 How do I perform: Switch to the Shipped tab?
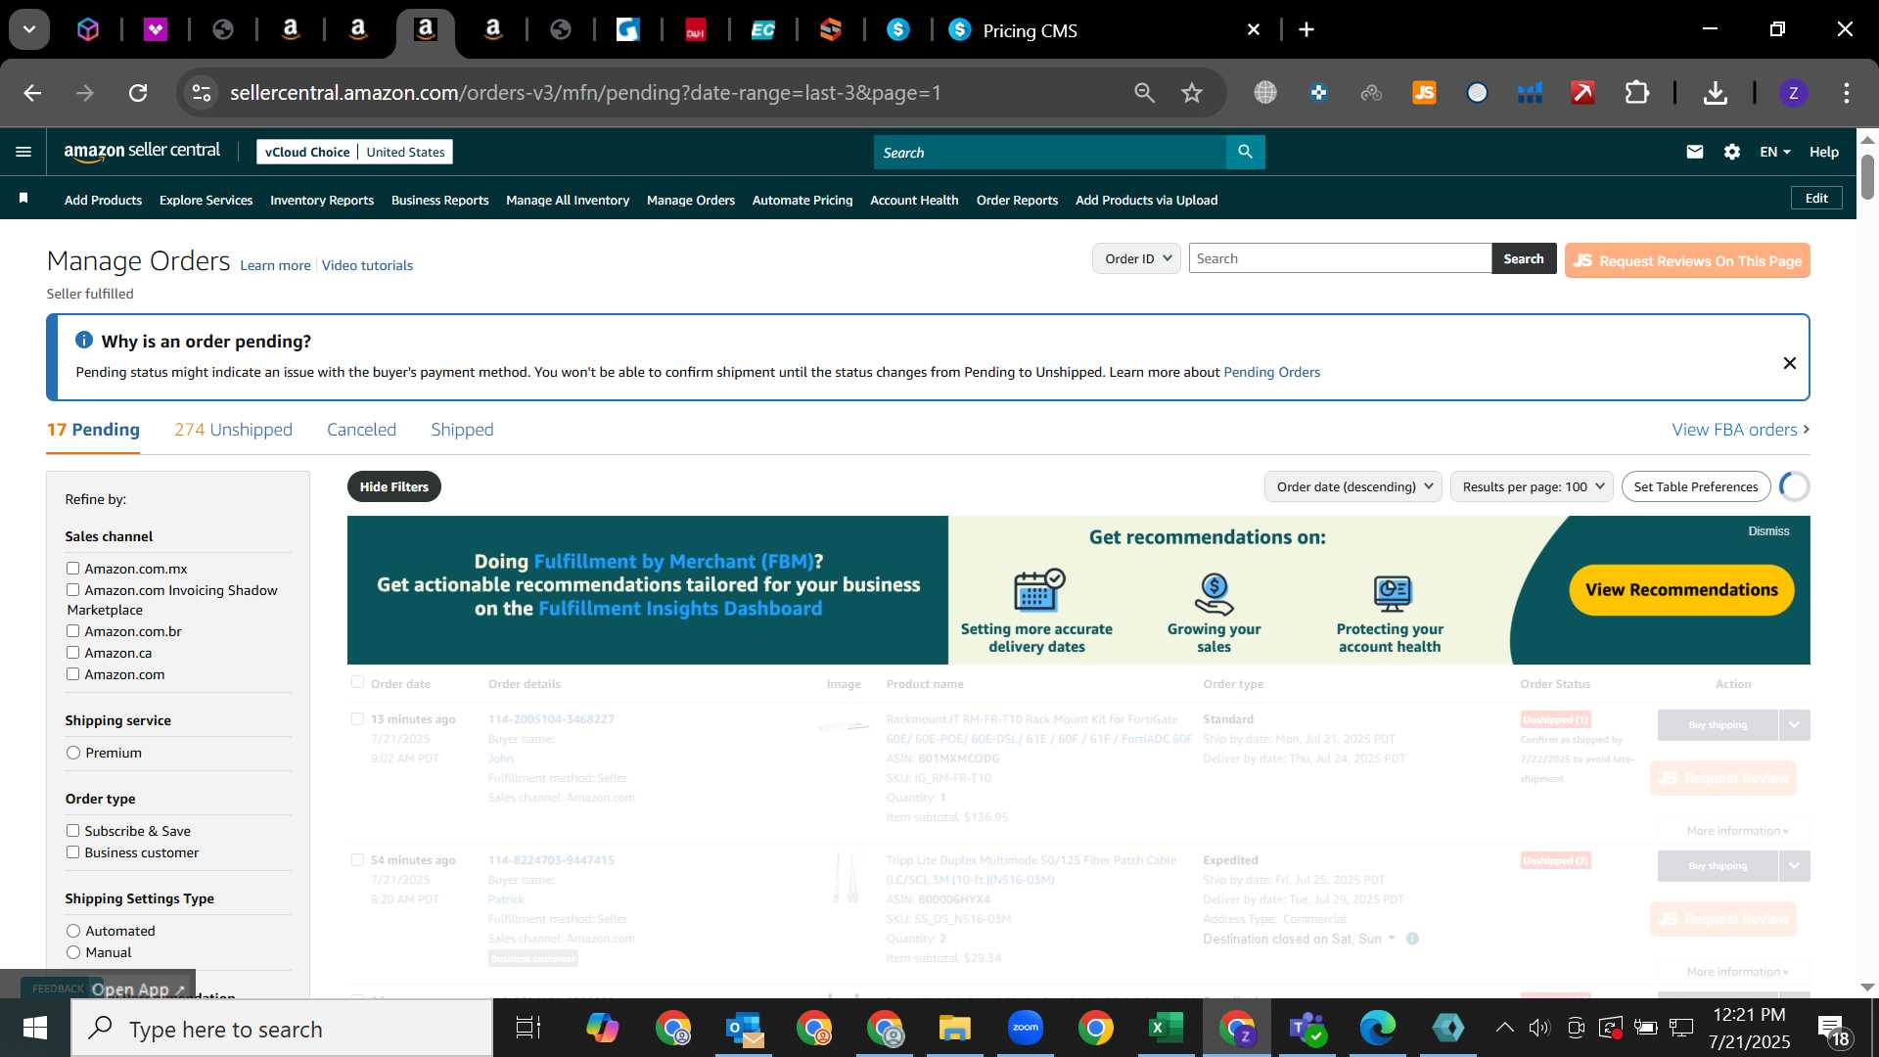[462, 430]
